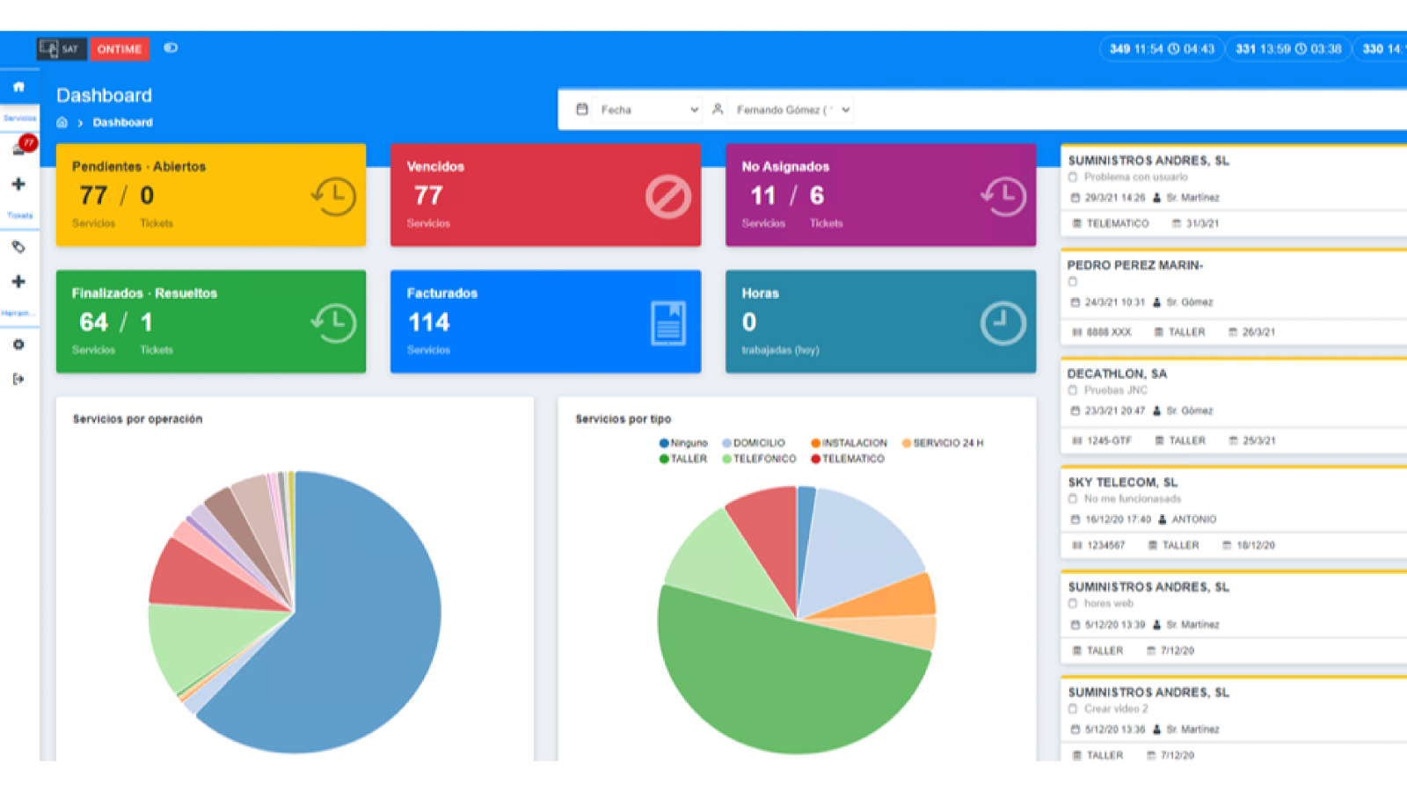Viewport: 1407px width, 791px height.
Task: Click the plus icon below services inbox
Action: pos(18,185)
